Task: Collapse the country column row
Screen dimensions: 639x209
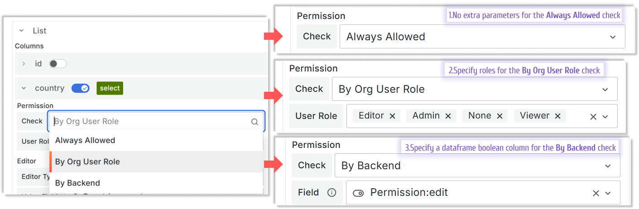Action: [x=24, y=88]
